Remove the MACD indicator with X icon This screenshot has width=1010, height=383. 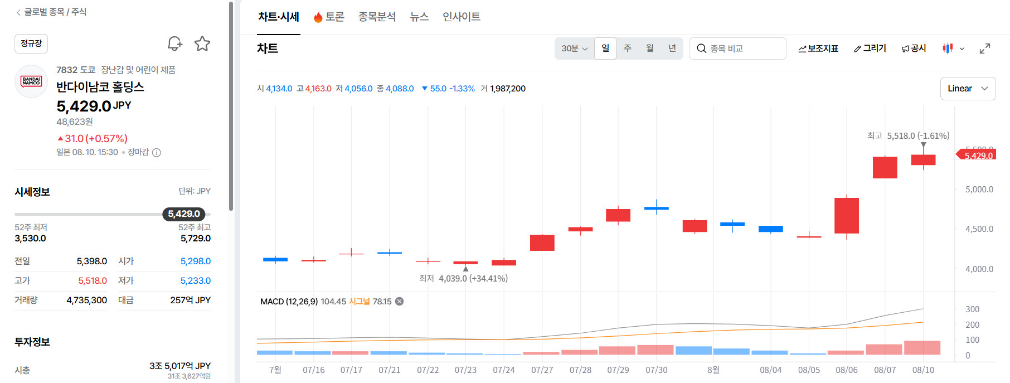400,302
